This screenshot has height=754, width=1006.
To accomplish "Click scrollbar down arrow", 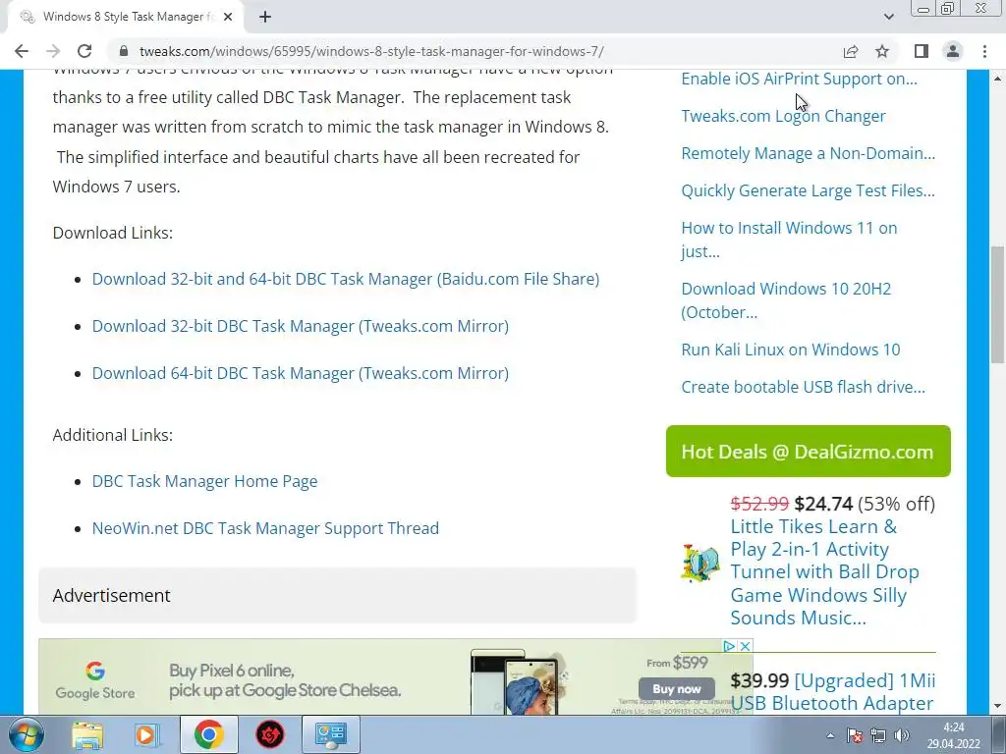I will click(x=997, y=706).
